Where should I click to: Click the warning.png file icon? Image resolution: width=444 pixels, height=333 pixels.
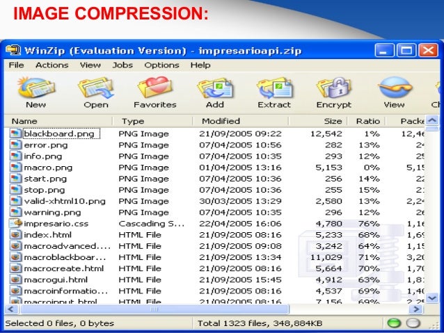pyautogui.click(x=15, y=212)
